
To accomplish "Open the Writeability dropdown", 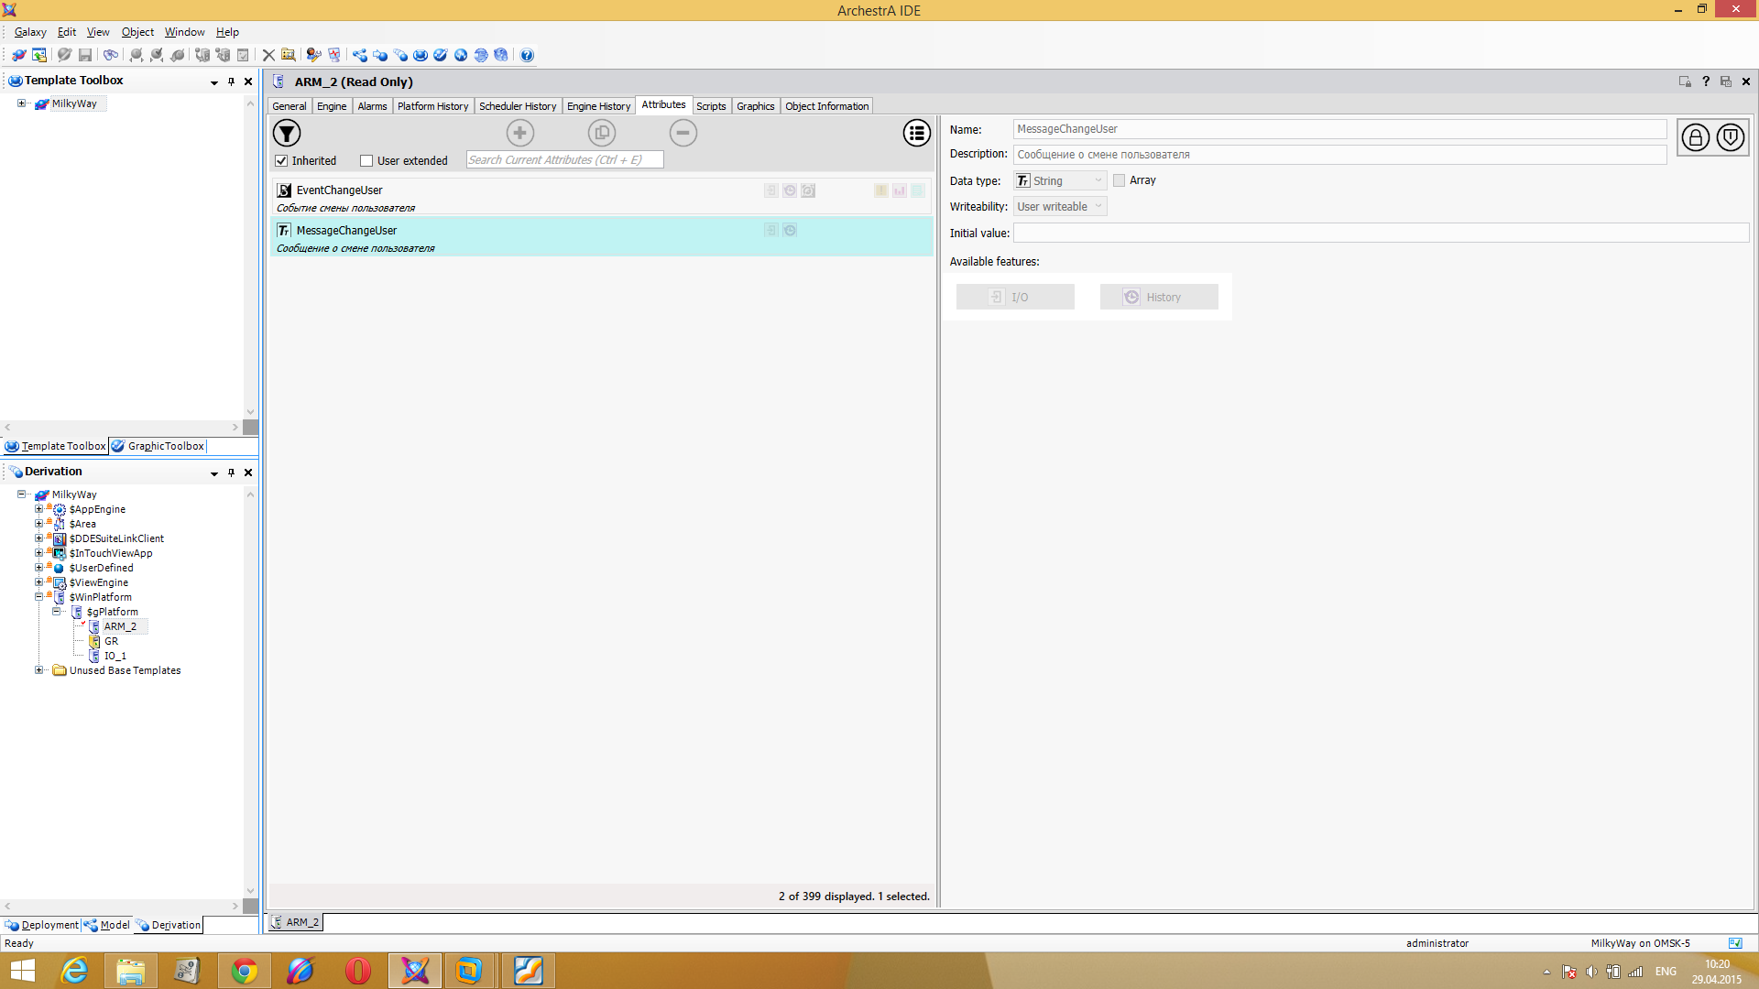I will click(x=1060, y=207).
